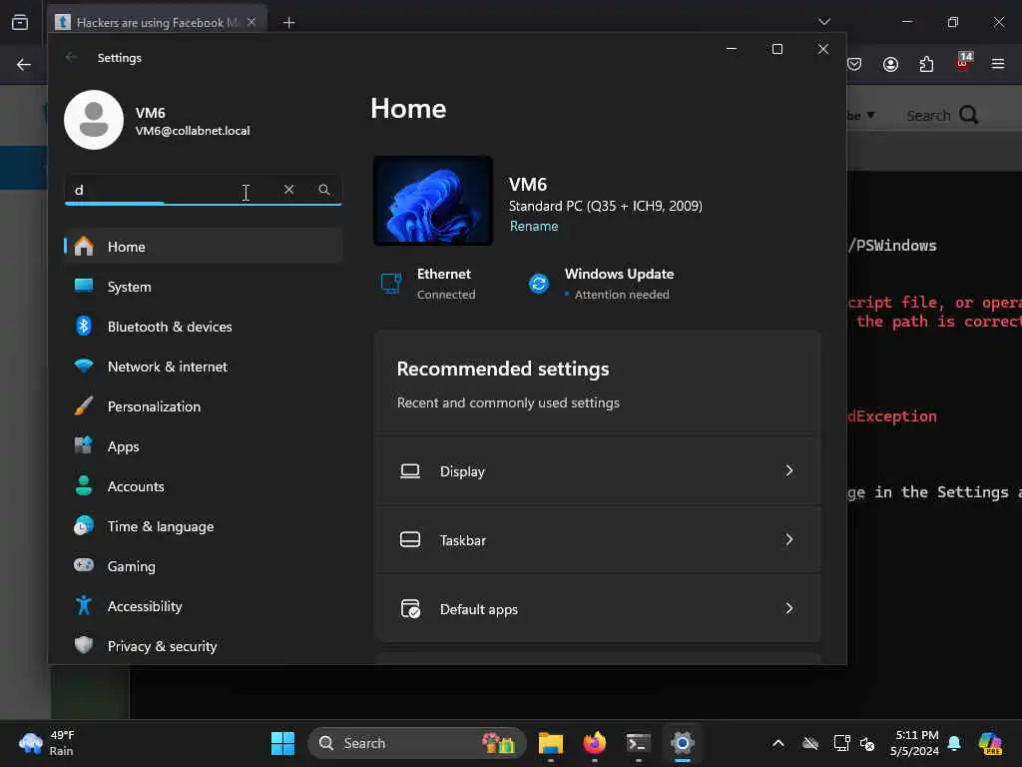Image resolution: width=1022 pixels, height=767 pixels.
Task: Open the Firefox extensions puzzle icon
Action: tap(926, 64)
